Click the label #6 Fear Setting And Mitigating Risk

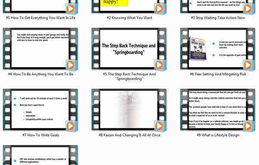click(218, 74)
